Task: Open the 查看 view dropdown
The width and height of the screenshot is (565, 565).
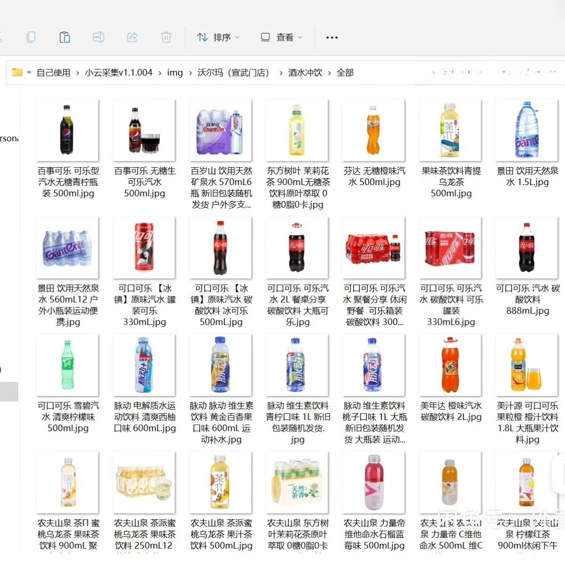Action: click(x=282, y=37)
